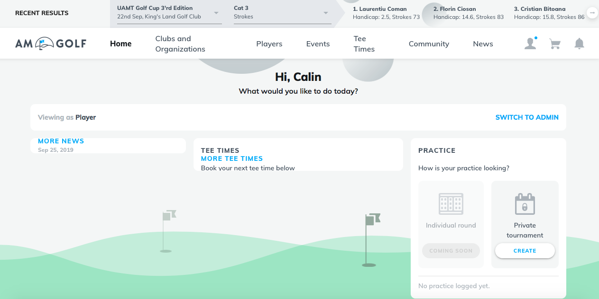Open the shopping cart icon
Screen dimensions: 599x299
554,44
